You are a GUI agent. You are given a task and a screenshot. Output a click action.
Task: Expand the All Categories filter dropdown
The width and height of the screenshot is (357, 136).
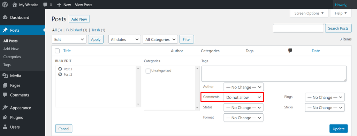pyautogui.click(x=160, y=39)
